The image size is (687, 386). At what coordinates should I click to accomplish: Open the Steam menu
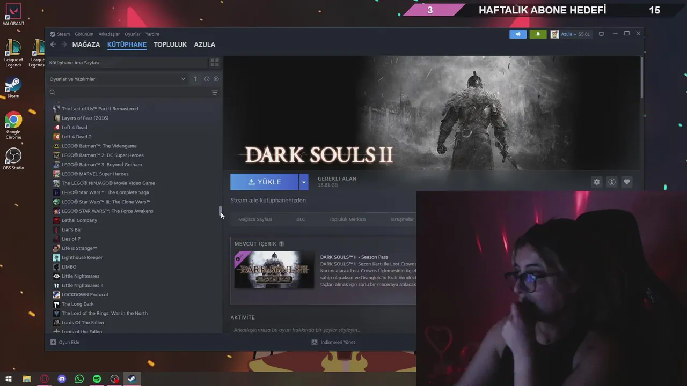click(x=63, y=34)
